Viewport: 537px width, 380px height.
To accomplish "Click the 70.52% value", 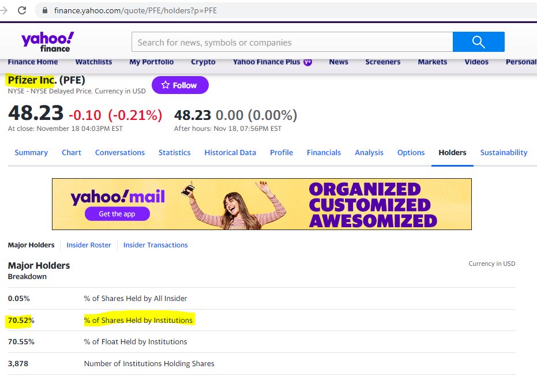I will 21,320.
